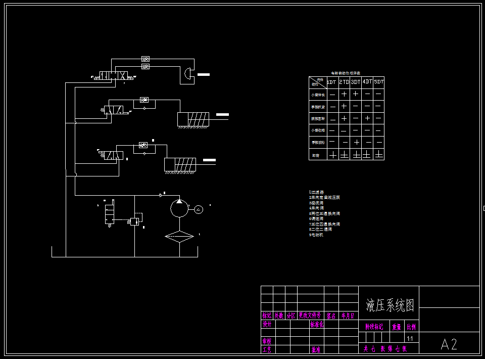Select the 卸荷 row label in table
Image resolution: width=485 pixels, height=359 pixels.
pos(315,155)
